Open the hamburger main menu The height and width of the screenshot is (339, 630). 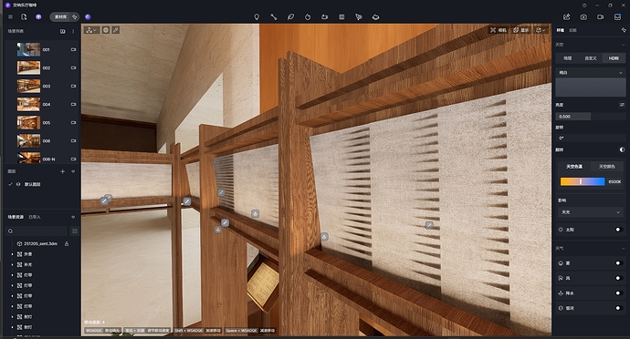click(10, 16)
